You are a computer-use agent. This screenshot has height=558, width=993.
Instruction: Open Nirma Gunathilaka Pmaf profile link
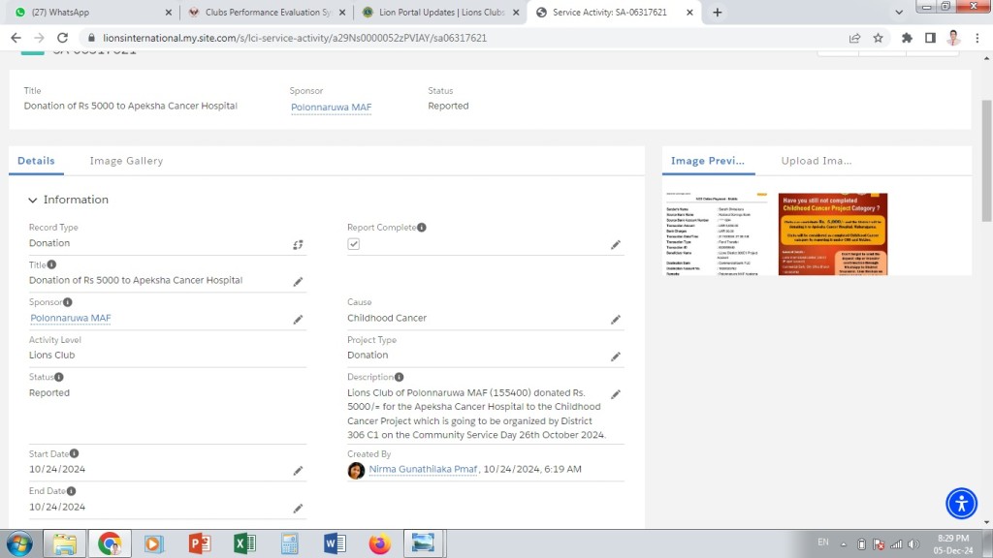click(423, 469)
